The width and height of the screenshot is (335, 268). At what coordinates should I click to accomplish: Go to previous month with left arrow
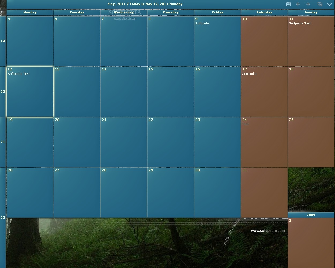pyautogui.click(x=298, y=4)
